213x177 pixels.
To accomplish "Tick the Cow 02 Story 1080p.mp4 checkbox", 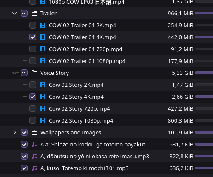I will 33,120.
